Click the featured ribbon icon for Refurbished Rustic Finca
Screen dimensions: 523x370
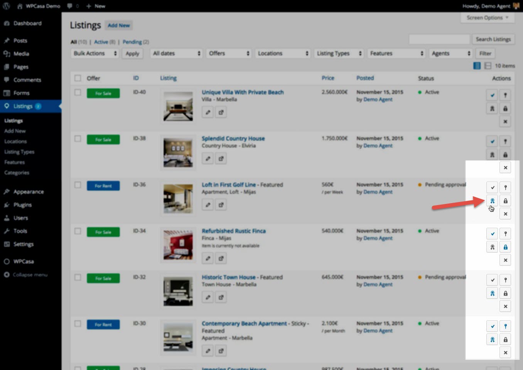[x=492, y=247]
